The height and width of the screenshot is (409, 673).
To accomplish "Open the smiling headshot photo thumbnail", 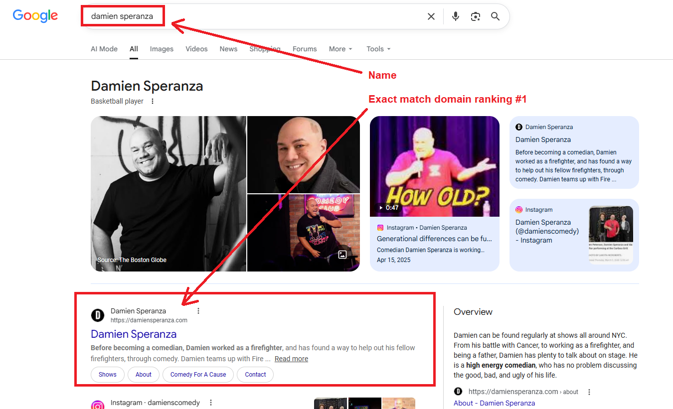I will point(304,154).
